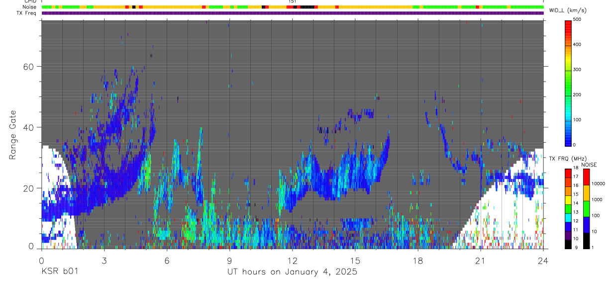Click the 300 tick on width colorbar
This screenshot has height=282, width=611.
pyautogui.click(x=578, y=70)
